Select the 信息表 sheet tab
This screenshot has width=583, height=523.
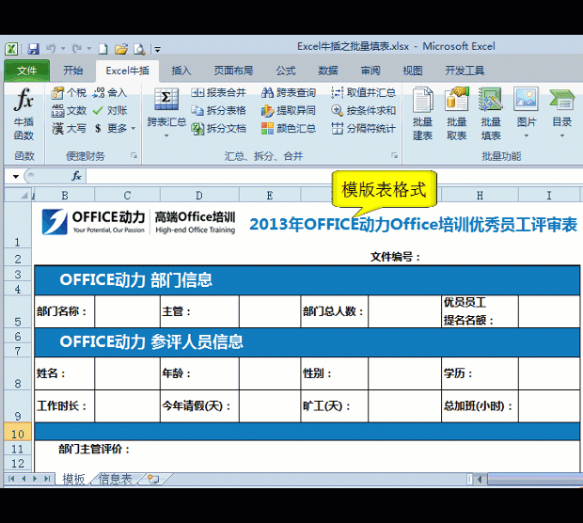pyautogui.click(x=116, y=479)
